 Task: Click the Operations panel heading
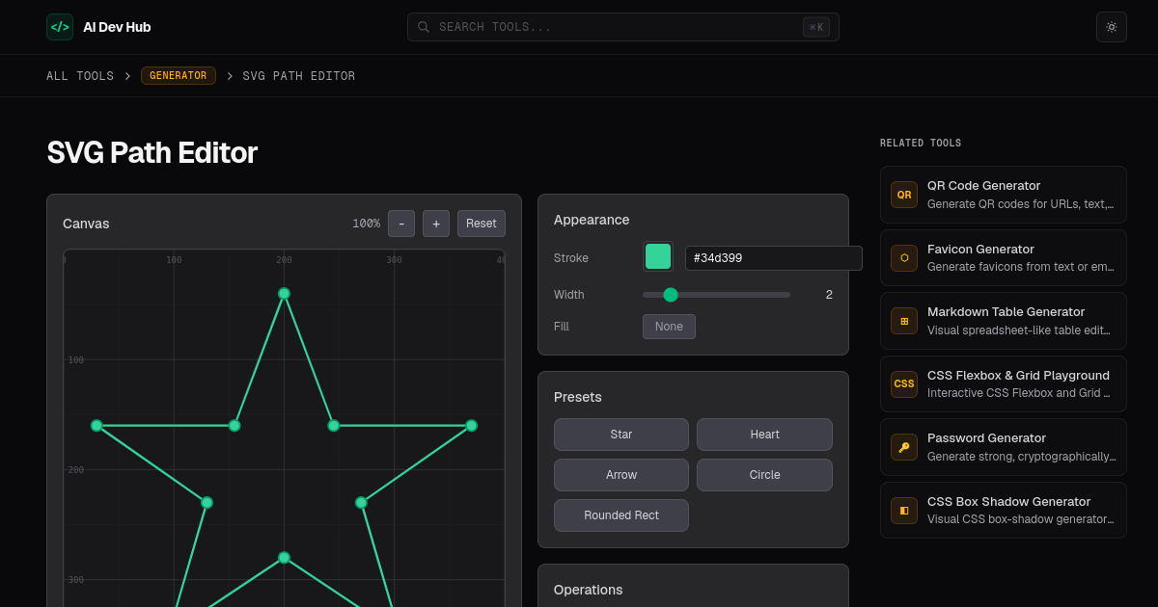(589, 590)
